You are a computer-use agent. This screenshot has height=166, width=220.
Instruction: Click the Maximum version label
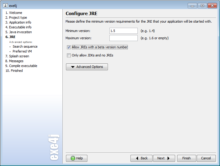coord(78,38)
